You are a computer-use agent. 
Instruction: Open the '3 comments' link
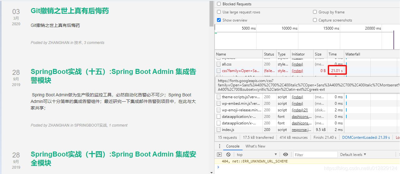coord(94,43)
